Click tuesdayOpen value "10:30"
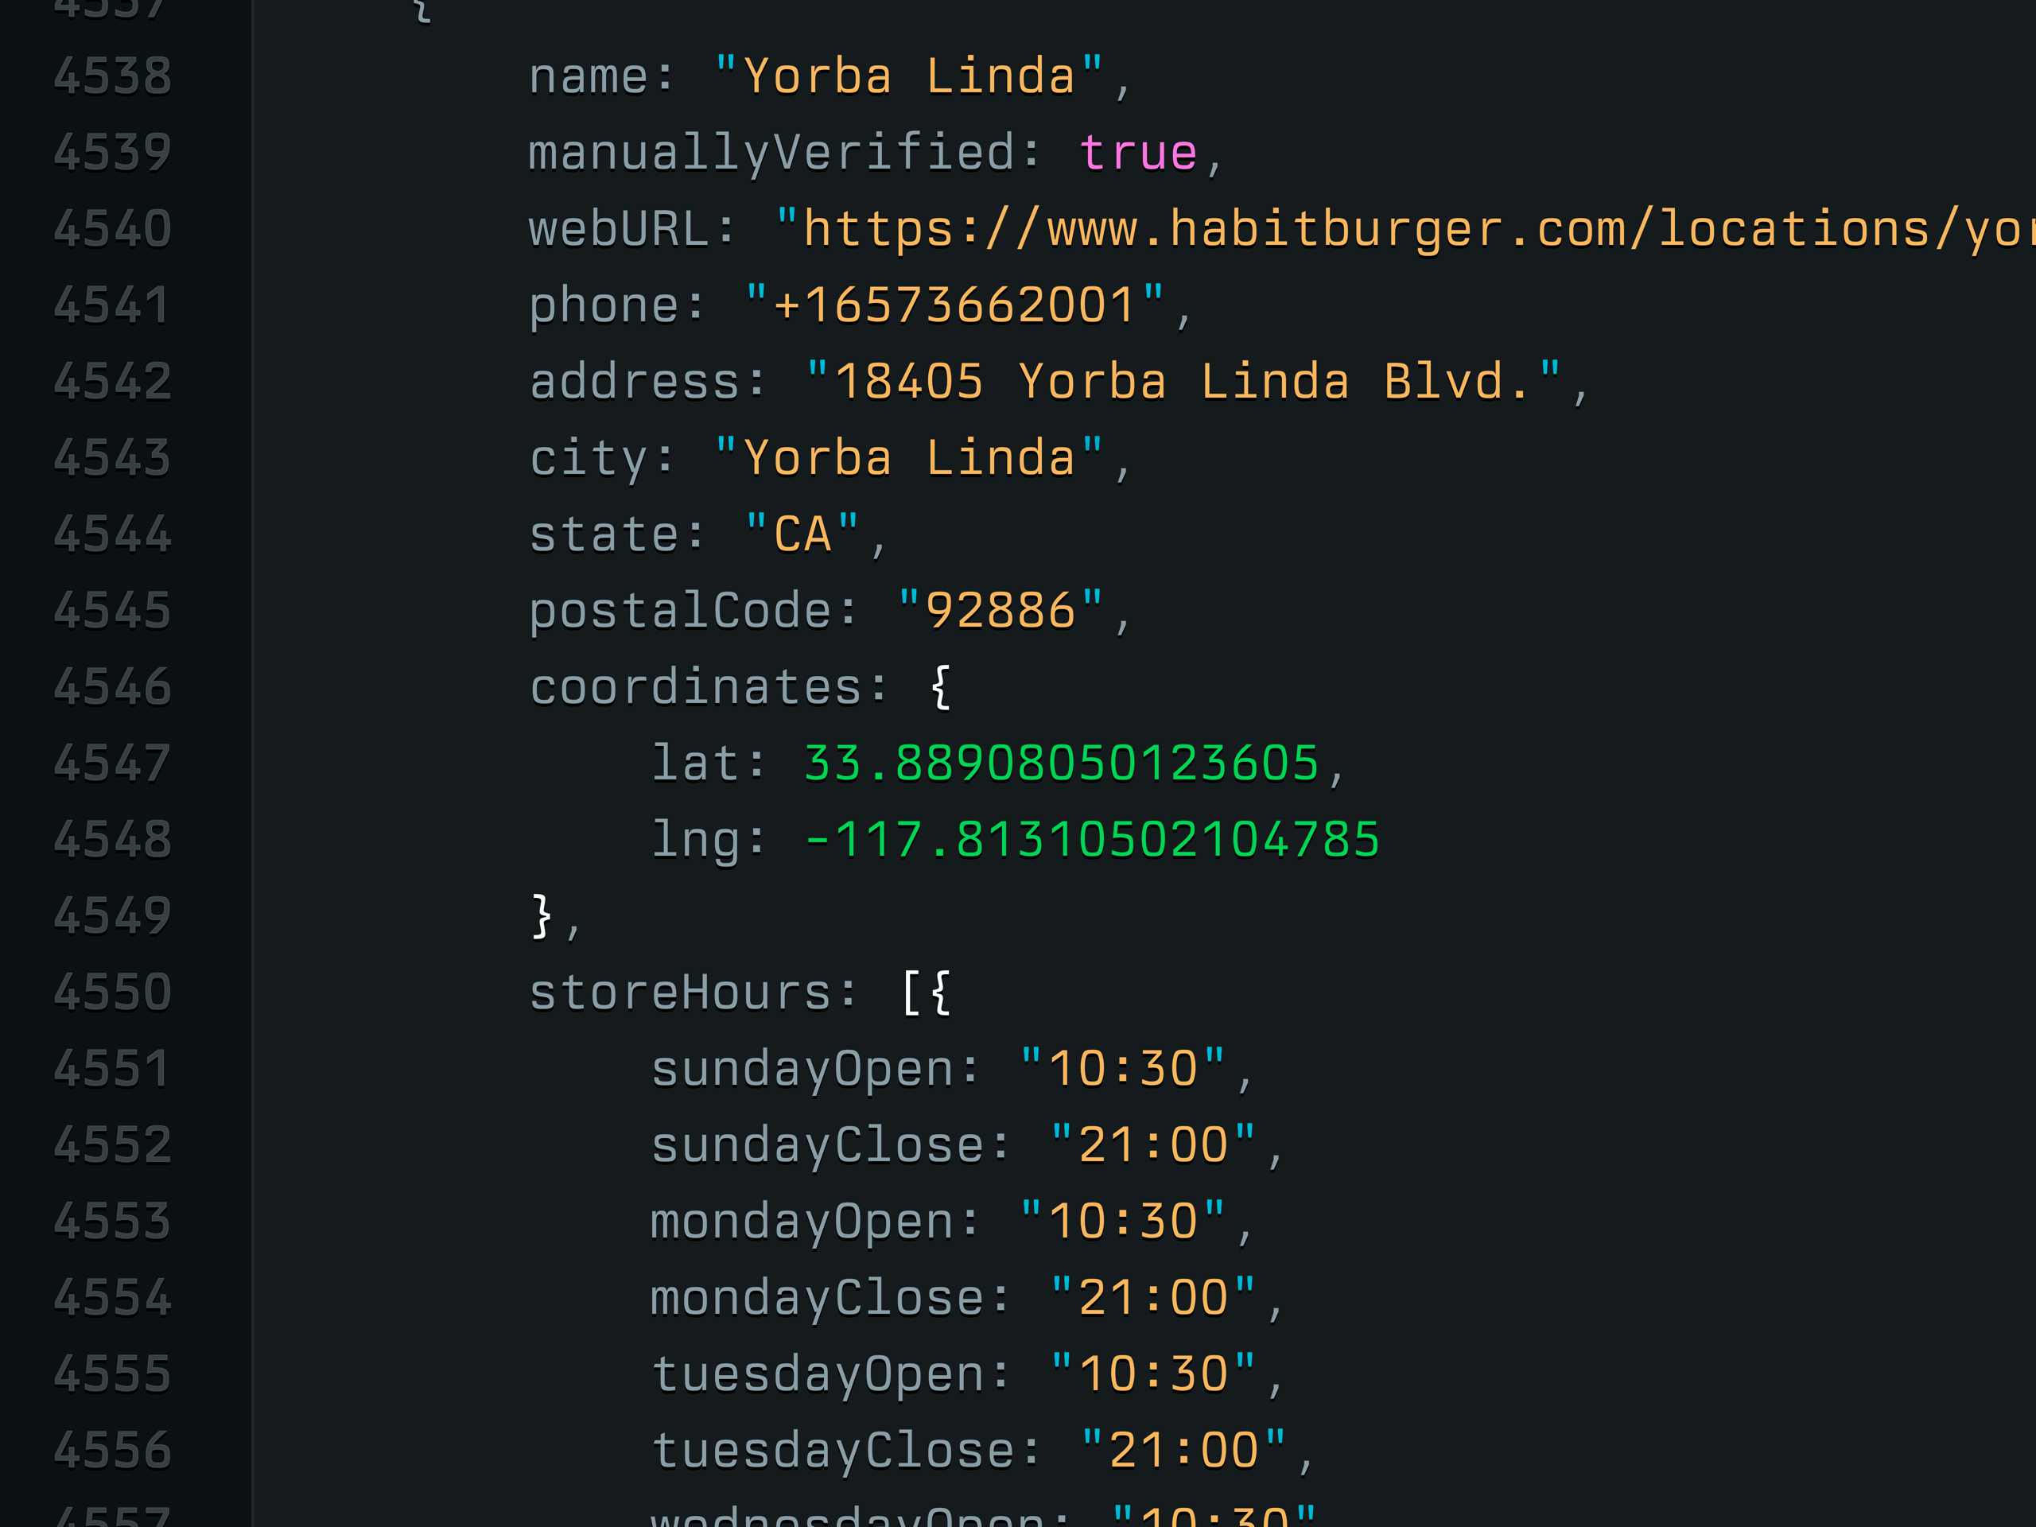Screen dimensions: 2036x1527 pos(1153,1375)
